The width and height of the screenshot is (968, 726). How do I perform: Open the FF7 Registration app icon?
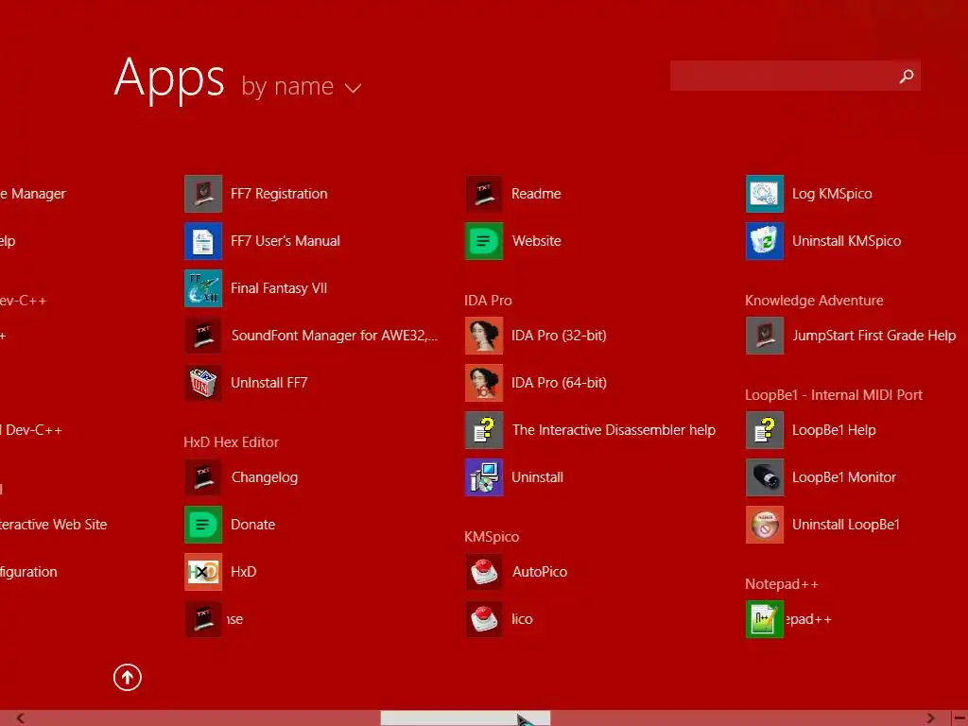[203, 193]
